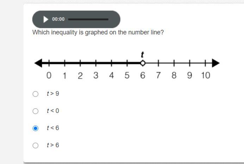Screen dimensions: 244x164
Task: Click the 00:00 audio timestamp
Action: point(58,19)
